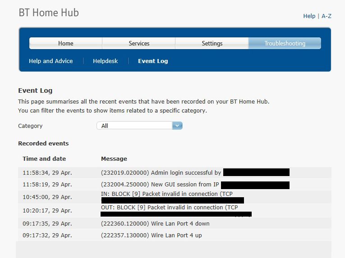
Task: Click the OUT: BLOCK [9] packet message
Action: coord(170,208)
